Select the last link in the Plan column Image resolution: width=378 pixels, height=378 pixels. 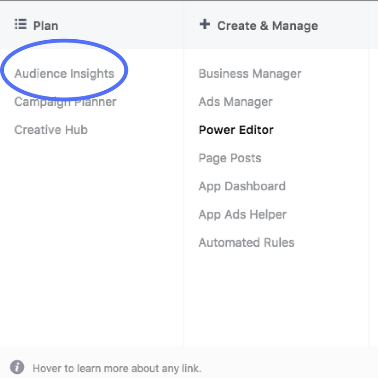51,130
